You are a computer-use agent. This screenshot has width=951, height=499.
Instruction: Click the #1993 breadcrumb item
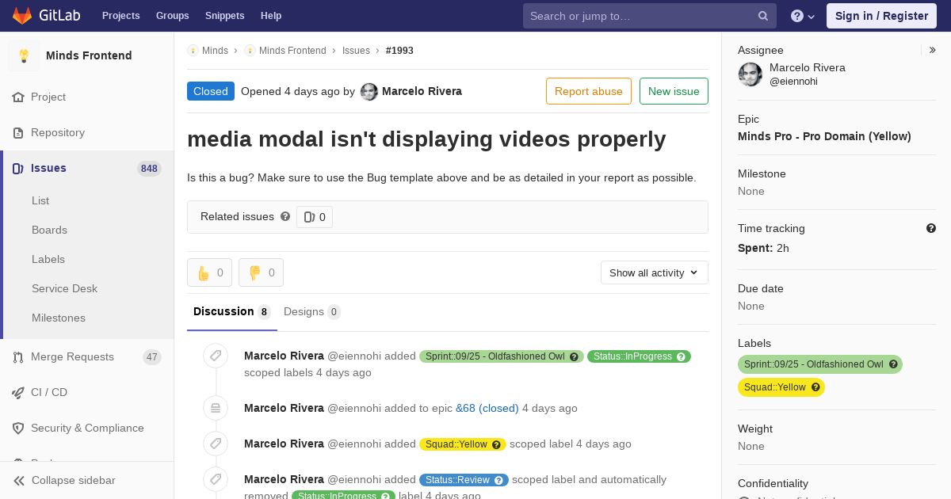[399, 50]
